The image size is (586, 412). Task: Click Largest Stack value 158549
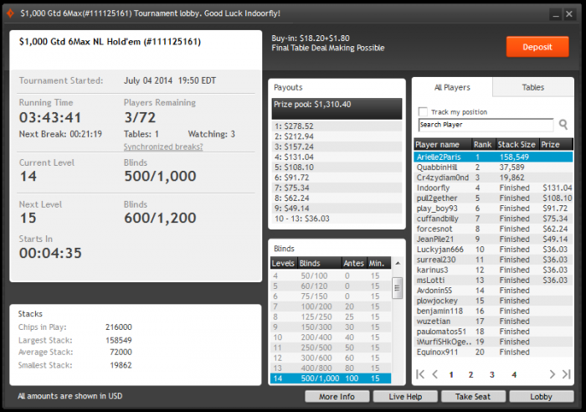(119, 340)
